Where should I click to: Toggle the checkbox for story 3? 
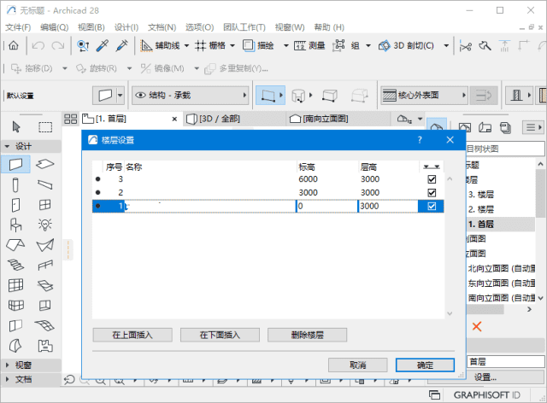point(431,179)
